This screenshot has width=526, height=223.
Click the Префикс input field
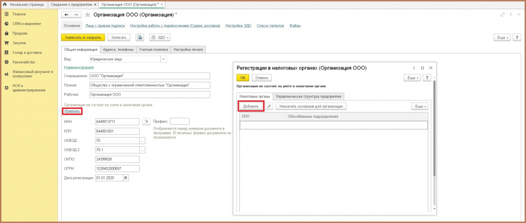click(x=180, y=121)
